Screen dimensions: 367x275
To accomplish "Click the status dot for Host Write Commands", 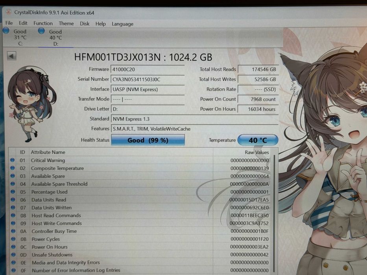I will click(x=13, y=223).
